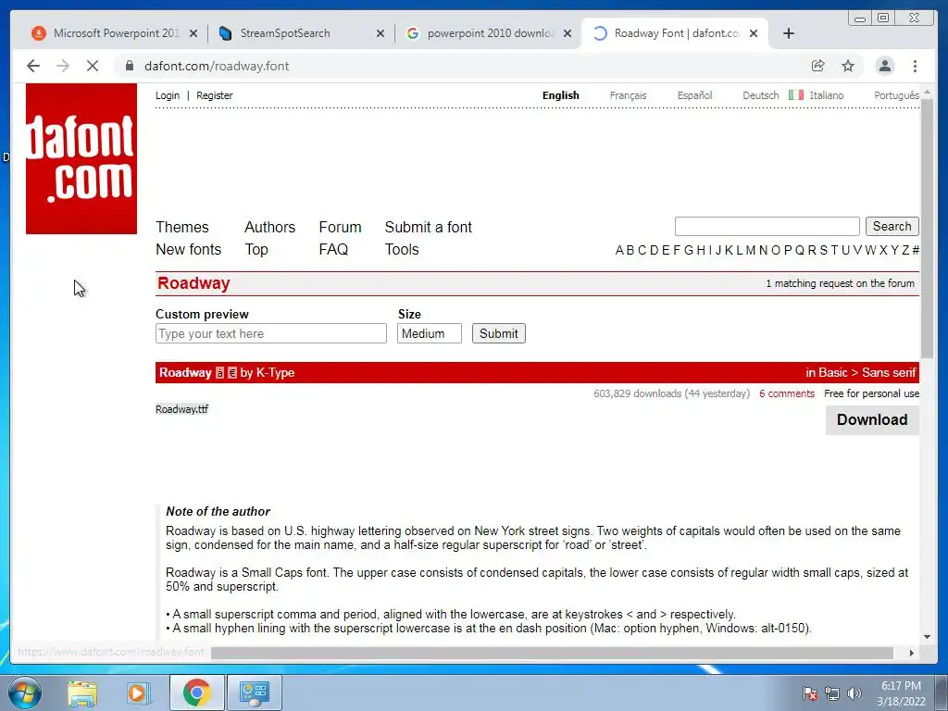The height and width of the screenshot is (711, 948).
Task: Click the network tray icon
Action: coord(832,693)
